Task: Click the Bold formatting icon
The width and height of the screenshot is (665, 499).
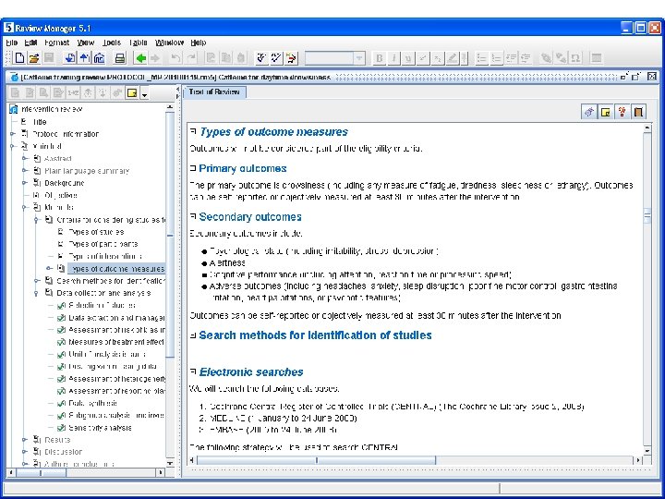Action: (x=380, y=58)
